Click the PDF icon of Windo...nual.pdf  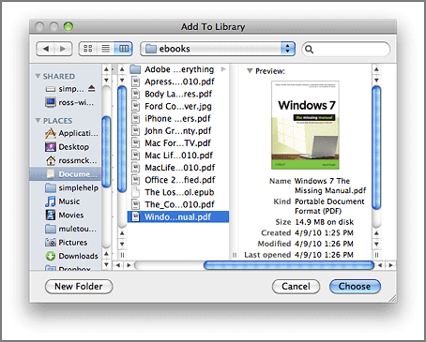[x=135, y=216]
